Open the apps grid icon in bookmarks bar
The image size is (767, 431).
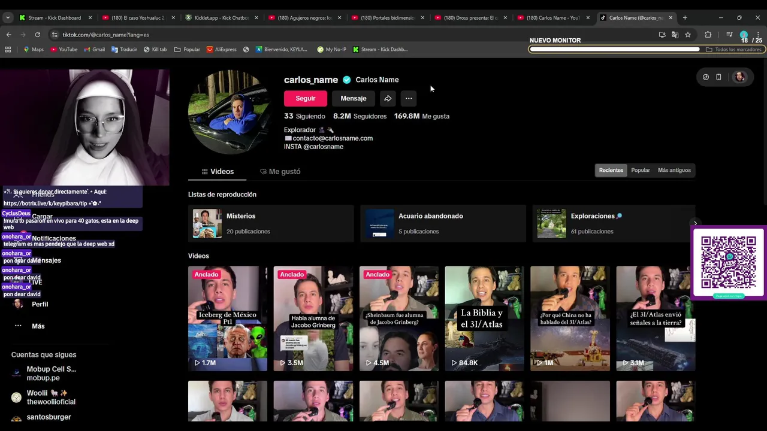pos(8,49)
